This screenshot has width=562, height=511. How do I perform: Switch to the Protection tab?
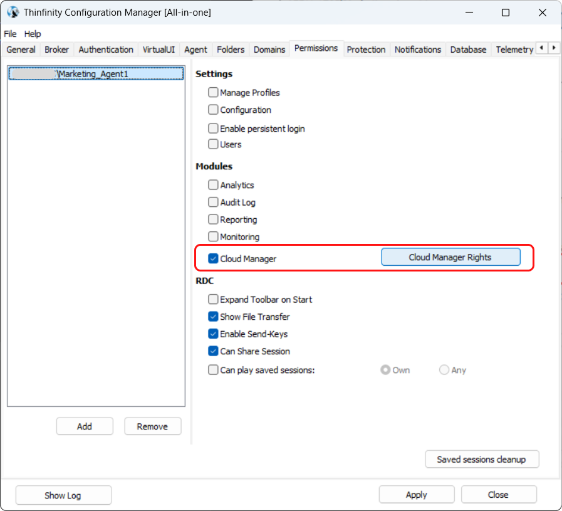tap(366, 50)
